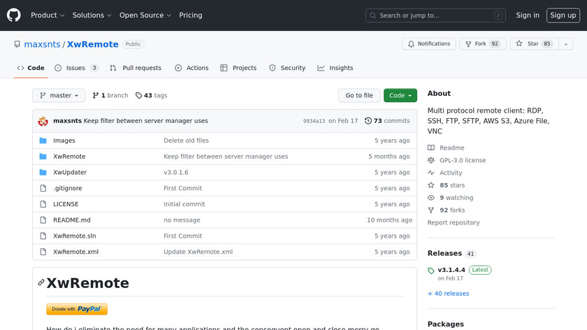Star the XwRemote repository

tap(532, 44)
